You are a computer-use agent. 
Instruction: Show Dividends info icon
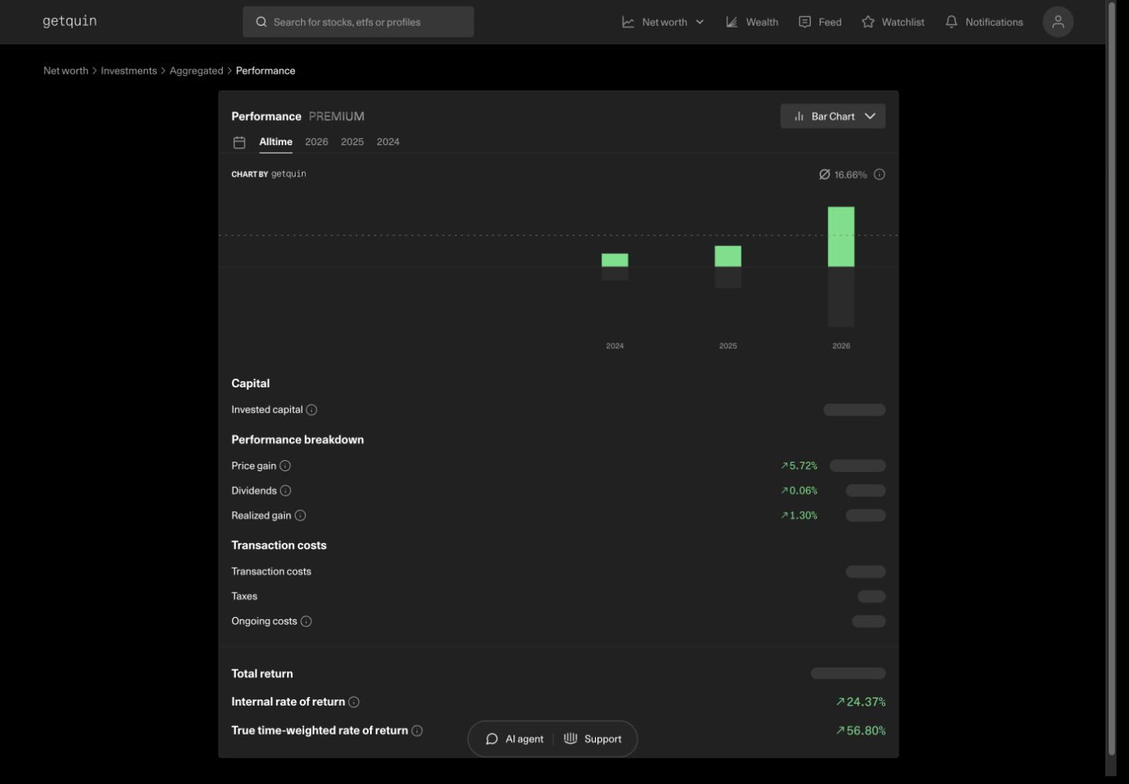(x=285, y=491)
